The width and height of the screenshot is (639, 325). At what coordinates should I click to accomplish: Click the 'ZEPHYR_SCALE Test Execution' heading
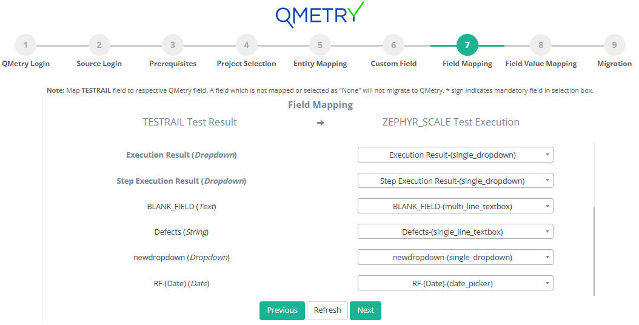pos(450,122)
